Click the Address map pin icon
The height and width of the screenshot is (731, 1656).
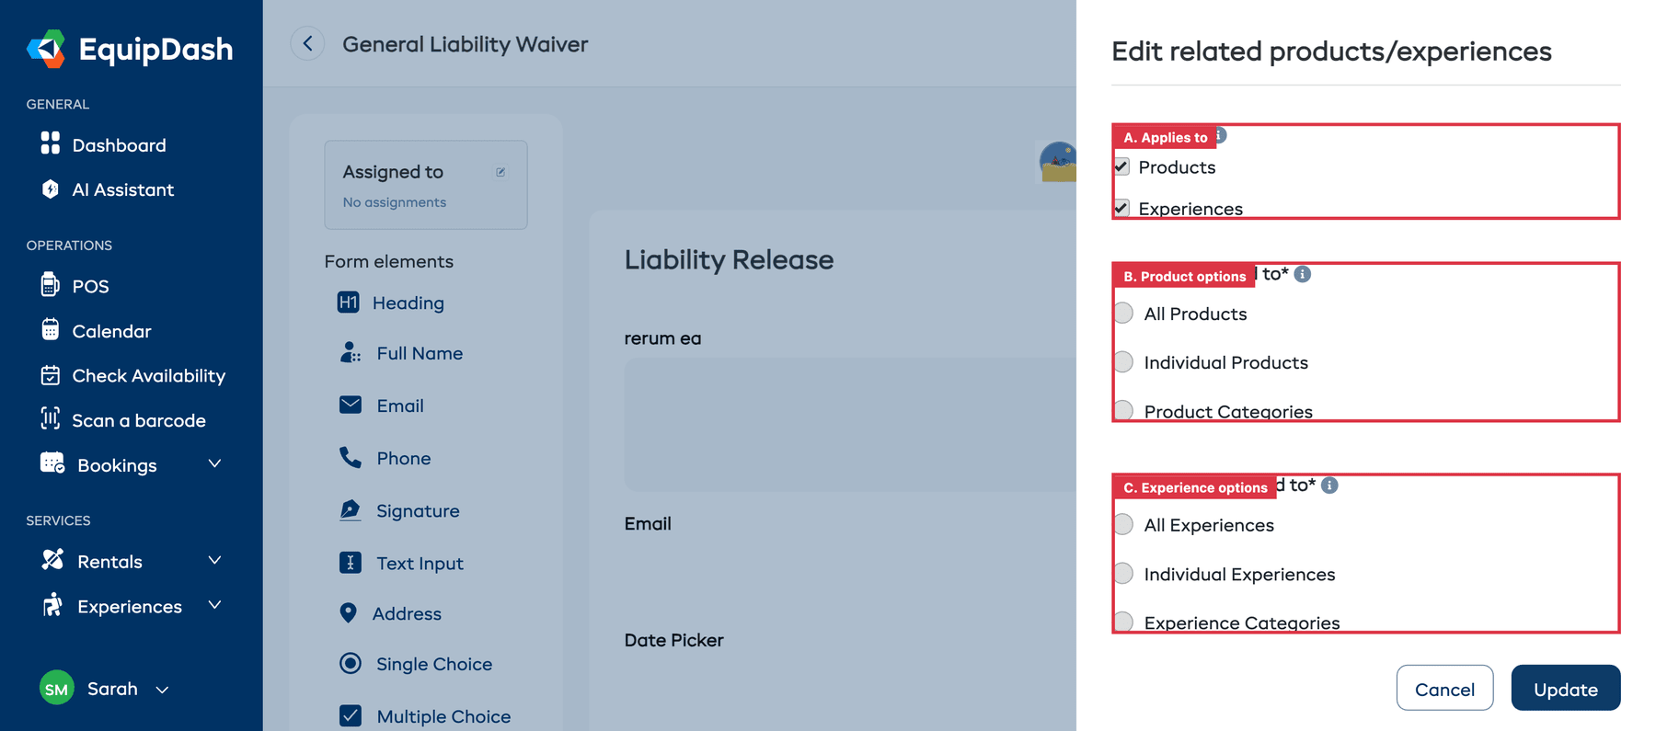pyautogui.click(x=348, y=612)
